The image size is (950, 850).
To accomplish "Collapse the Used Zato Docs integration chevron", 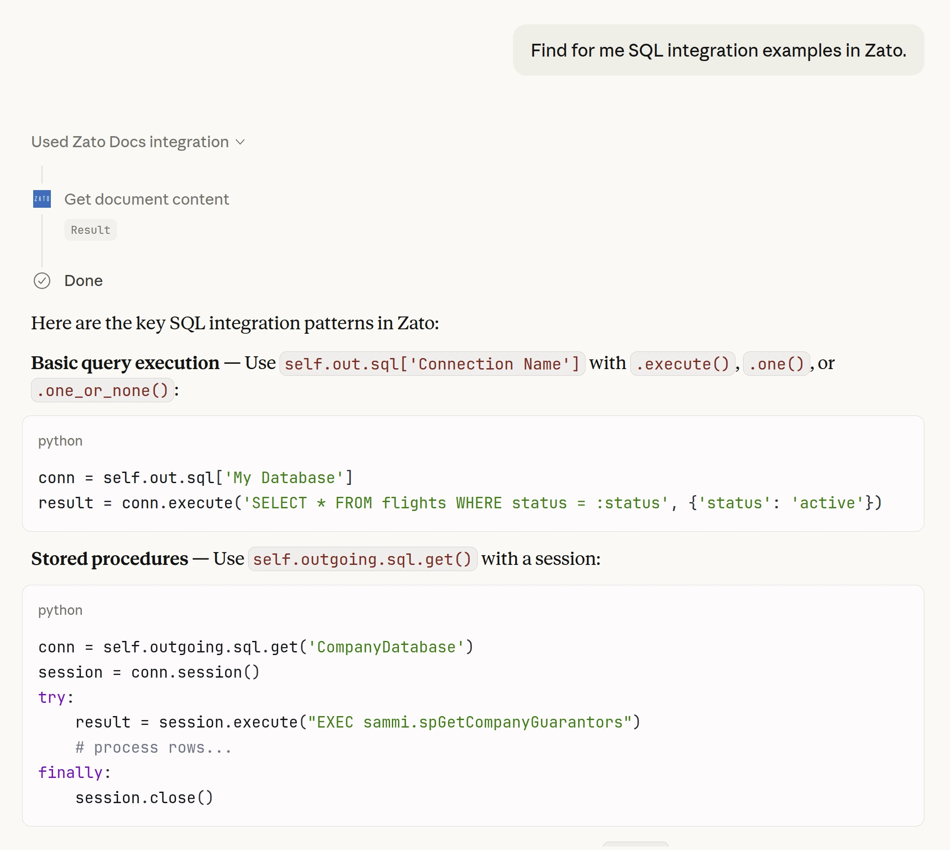I will pyautogui.click(x=240, y=142).
